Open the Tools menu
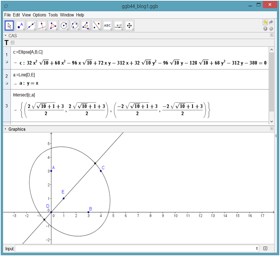The height and width of the screenshot is (256, 280). tap(53, 15)
